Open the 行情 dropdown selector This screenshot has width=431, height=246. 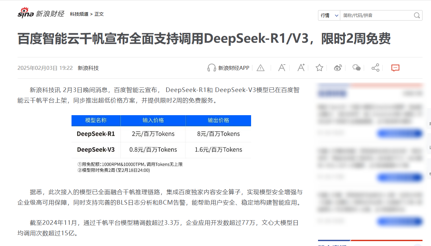tap(329, 15)
